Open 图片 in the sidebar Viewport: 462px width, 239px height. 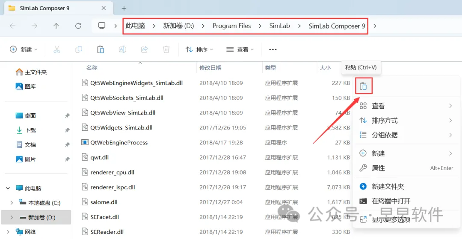point(26,159)
